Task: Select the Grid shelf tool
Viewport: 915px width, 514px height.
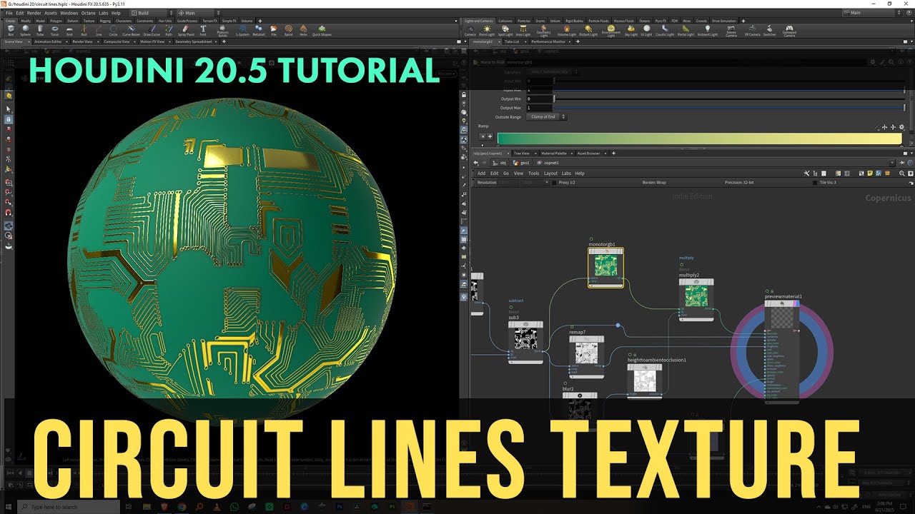Action: [69, 31]
